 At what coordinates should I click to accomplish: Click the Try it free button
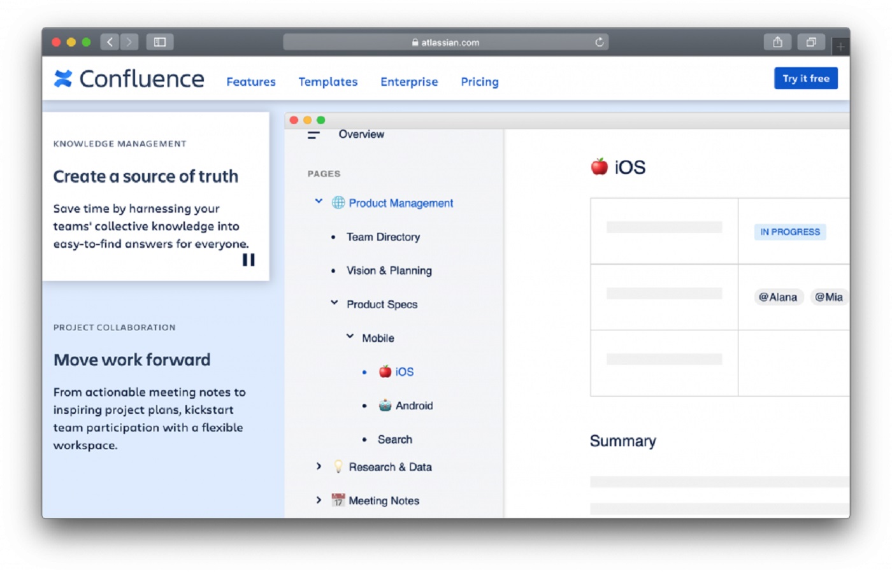(806, 78)
